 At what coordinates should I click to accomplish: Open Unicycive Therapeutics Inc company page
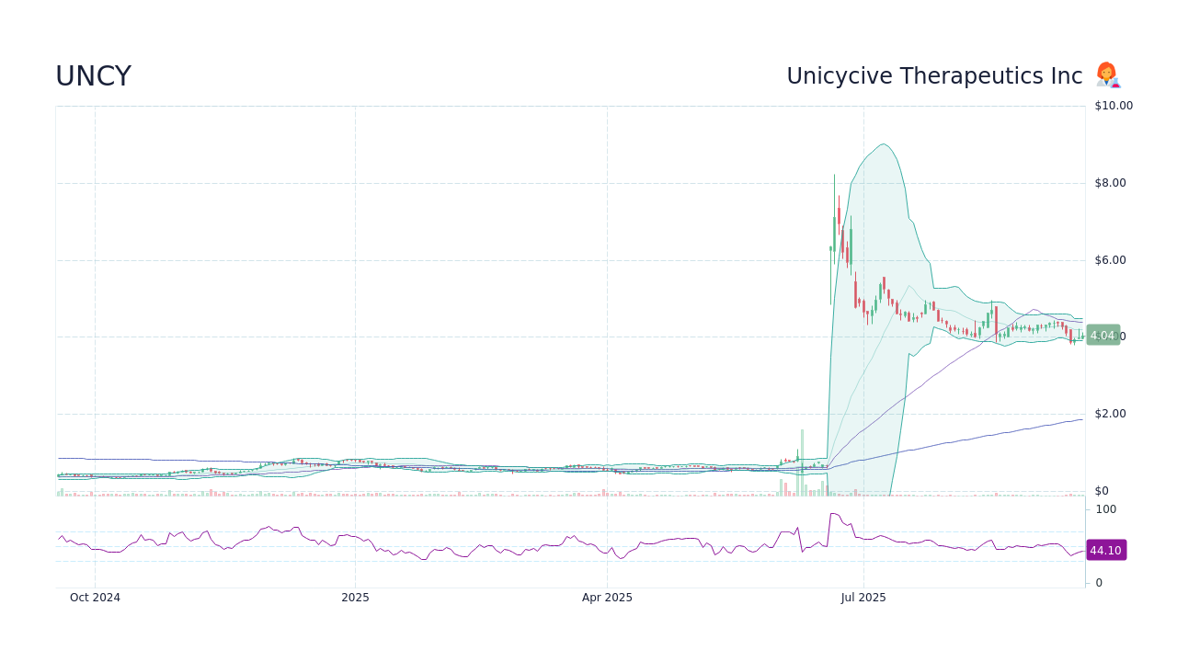(x=934, y=75)
